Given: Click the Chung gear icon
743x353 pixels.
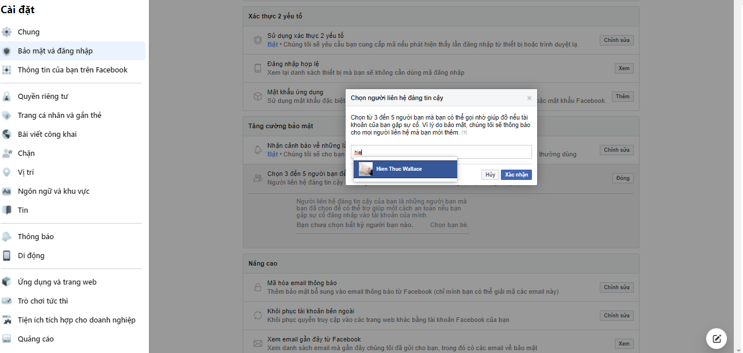Looking at the screenshot, I should coord(6,32).
